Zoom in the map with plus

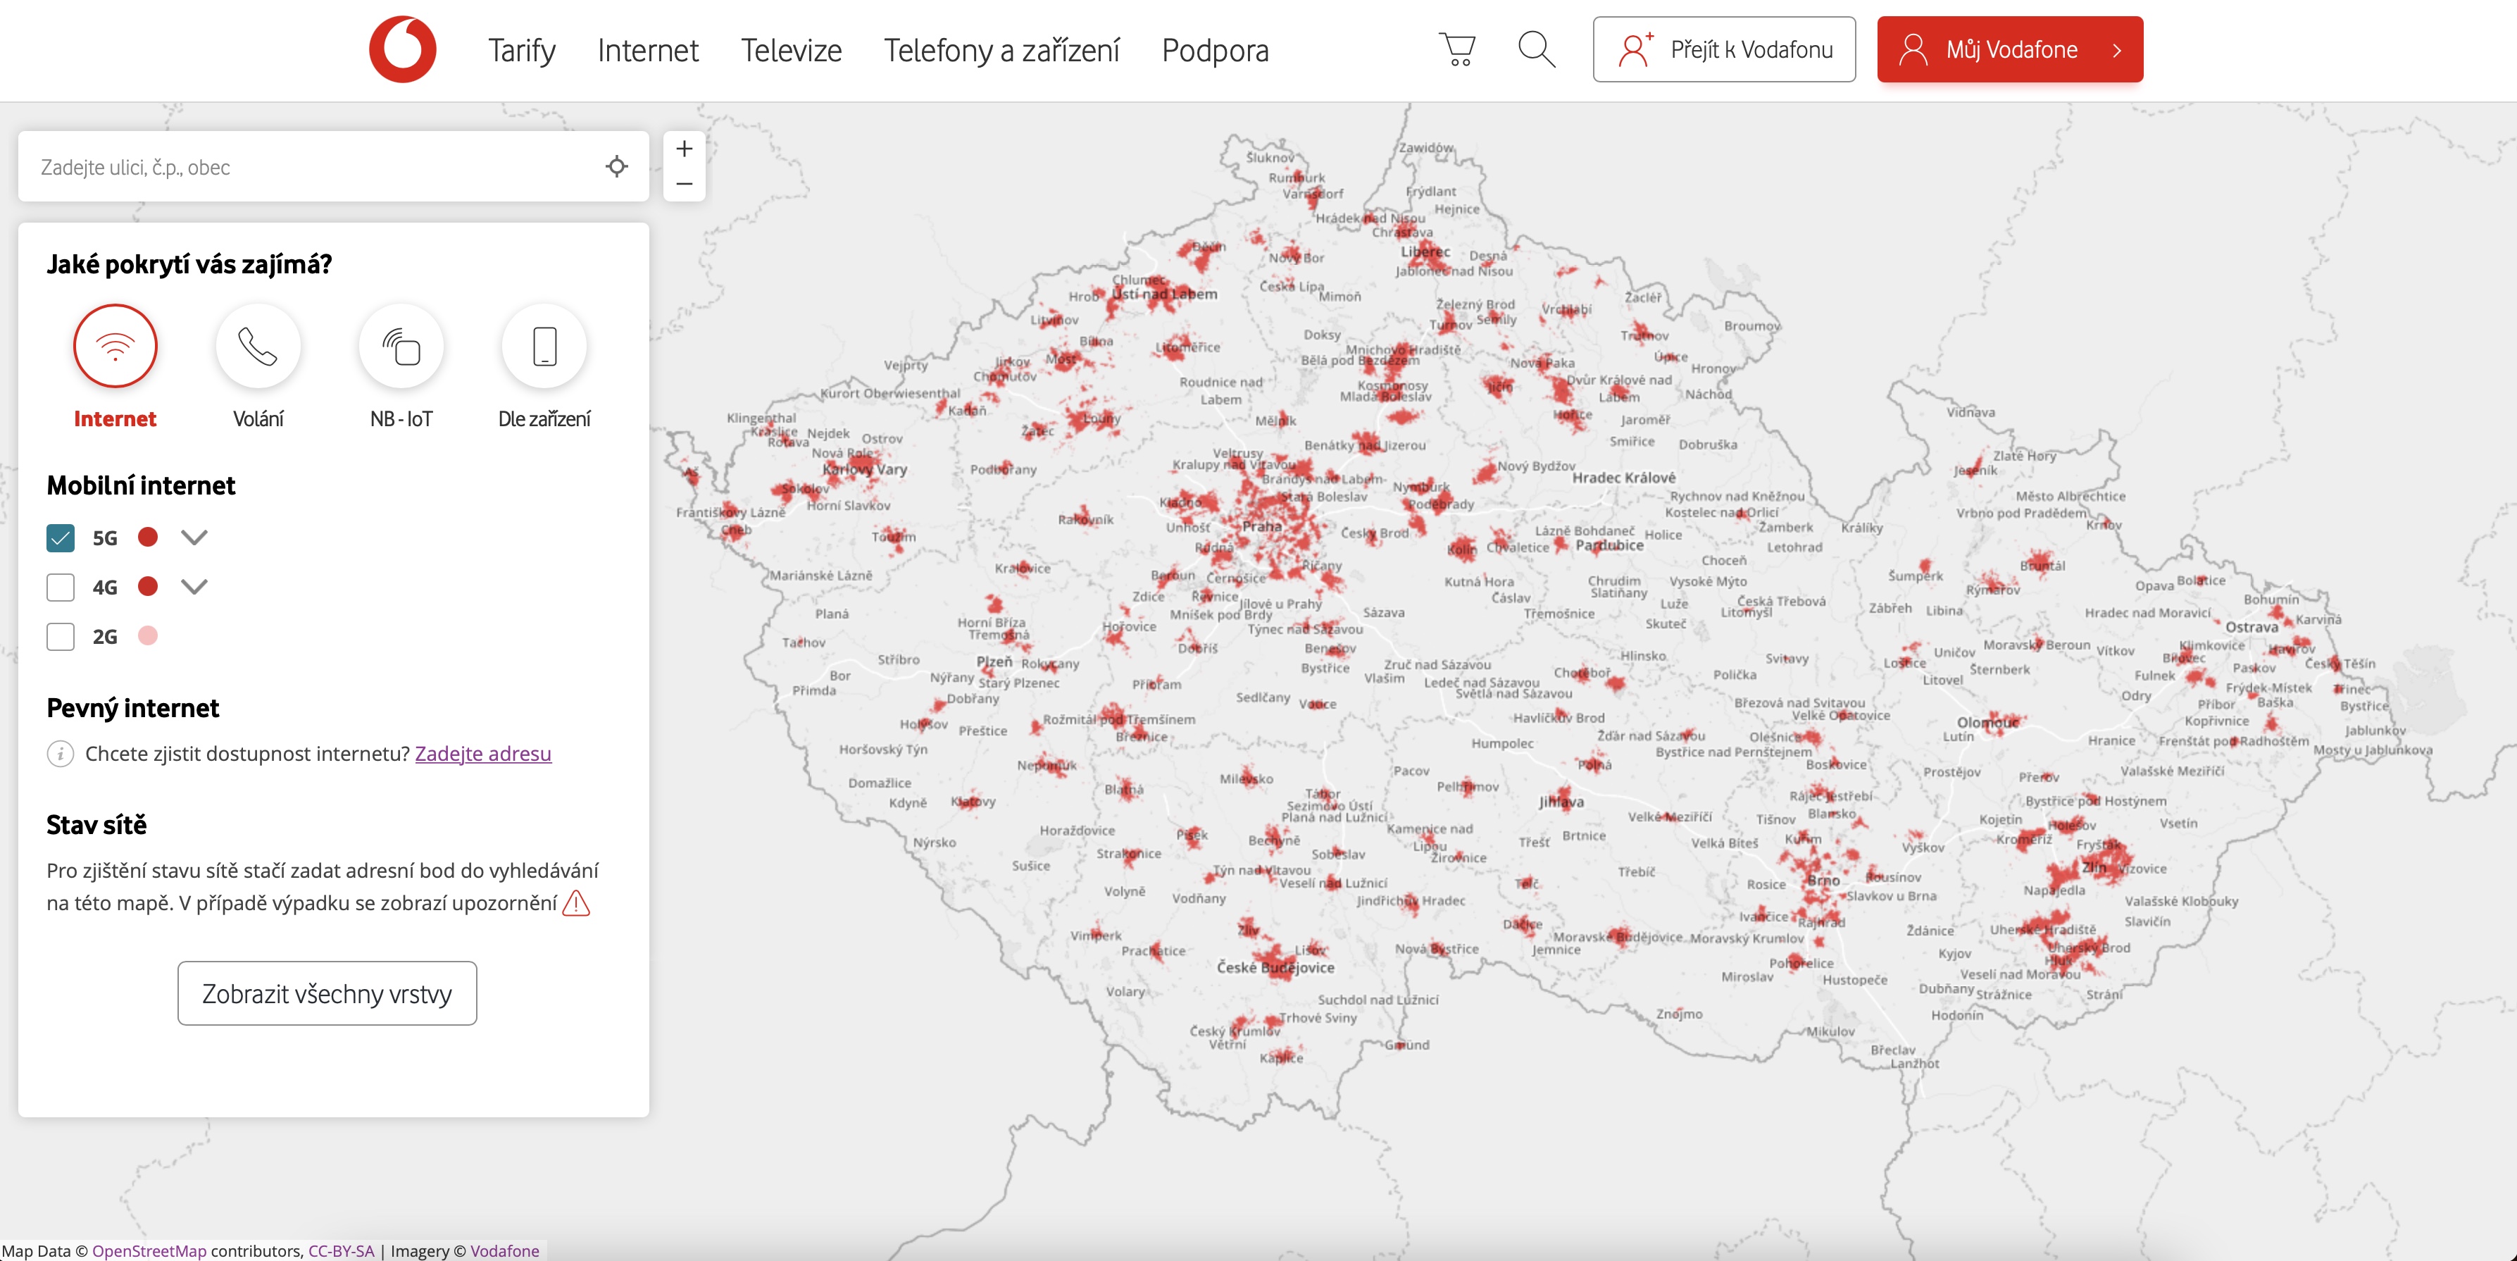tap(684, 149)
